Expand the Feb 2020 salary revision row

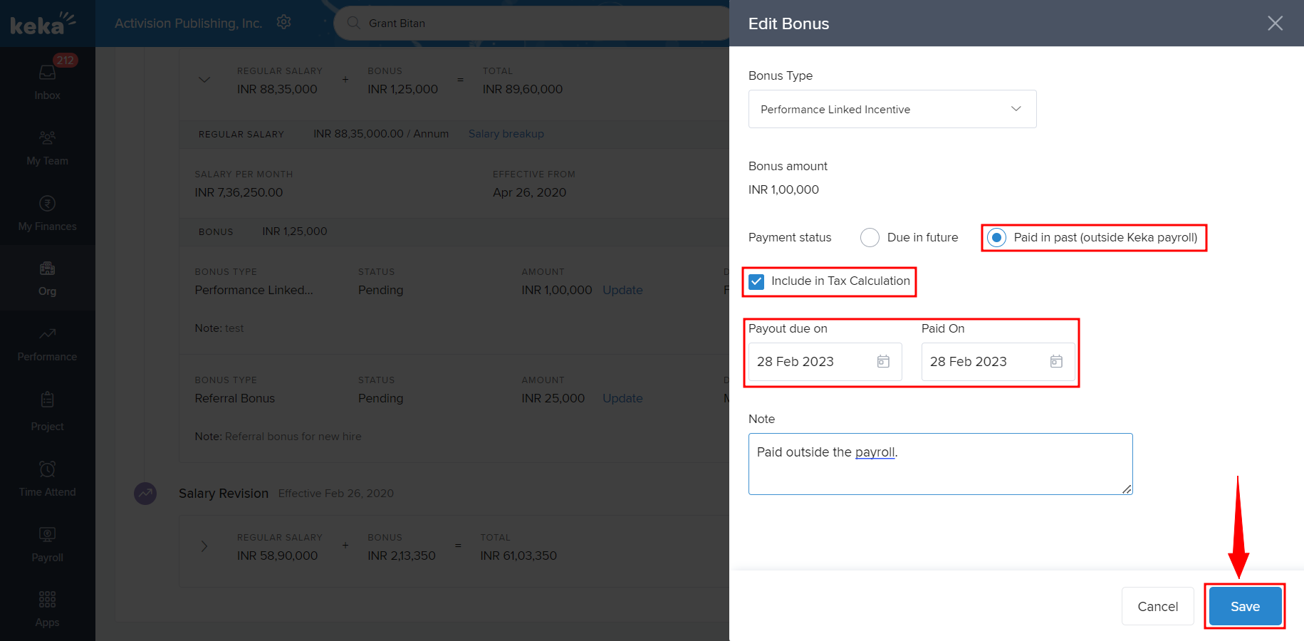click(x=204, y=546)
